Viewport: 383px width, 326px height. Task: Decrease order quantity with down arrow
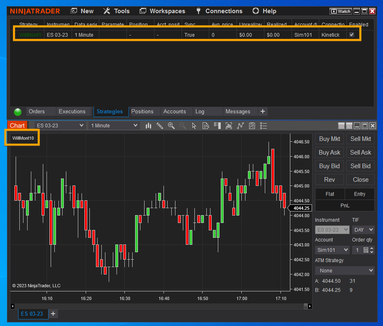point(372,252)
